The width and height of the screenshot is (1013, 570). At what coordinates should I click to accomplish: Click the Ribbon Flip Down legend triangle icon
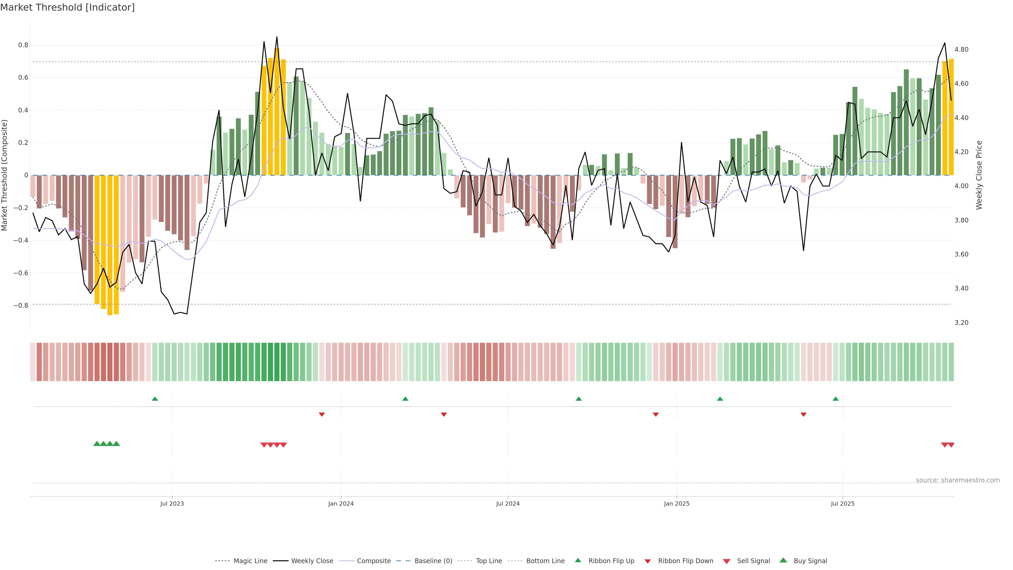648,561
